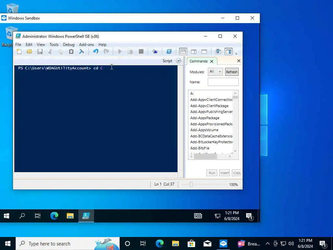Viewport: 333px width, 250px height.
Task: Select Add-AppvPublishingServer in the list
Action: click(x=211, y=112)
